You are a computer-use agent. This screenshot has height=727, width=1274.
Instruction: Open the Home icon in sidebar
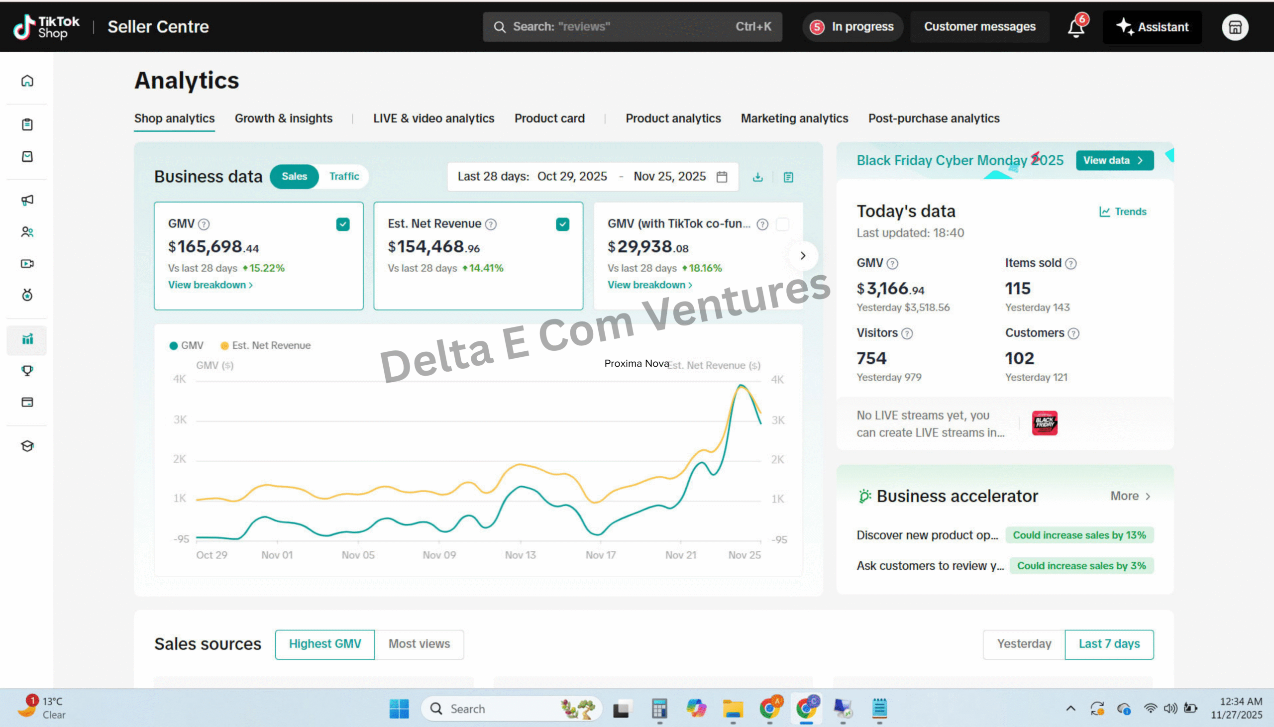(x=27, y=81)
